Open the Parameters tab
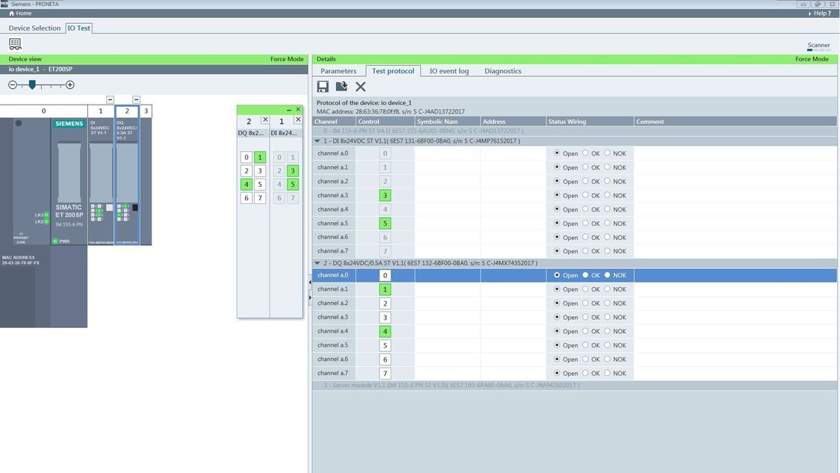The width and height of the screenshot is (840, 473). tap(338, 71)
